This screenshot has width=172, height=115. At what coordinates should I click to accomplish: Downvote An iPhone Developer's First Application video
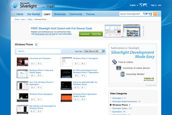[x=83, y=76]
